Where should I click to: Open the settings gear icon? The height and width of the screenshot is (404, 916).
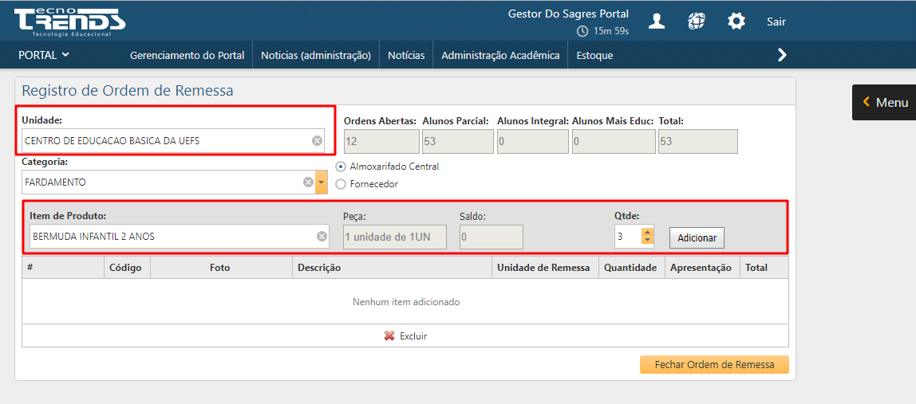(x=736, y=22)
